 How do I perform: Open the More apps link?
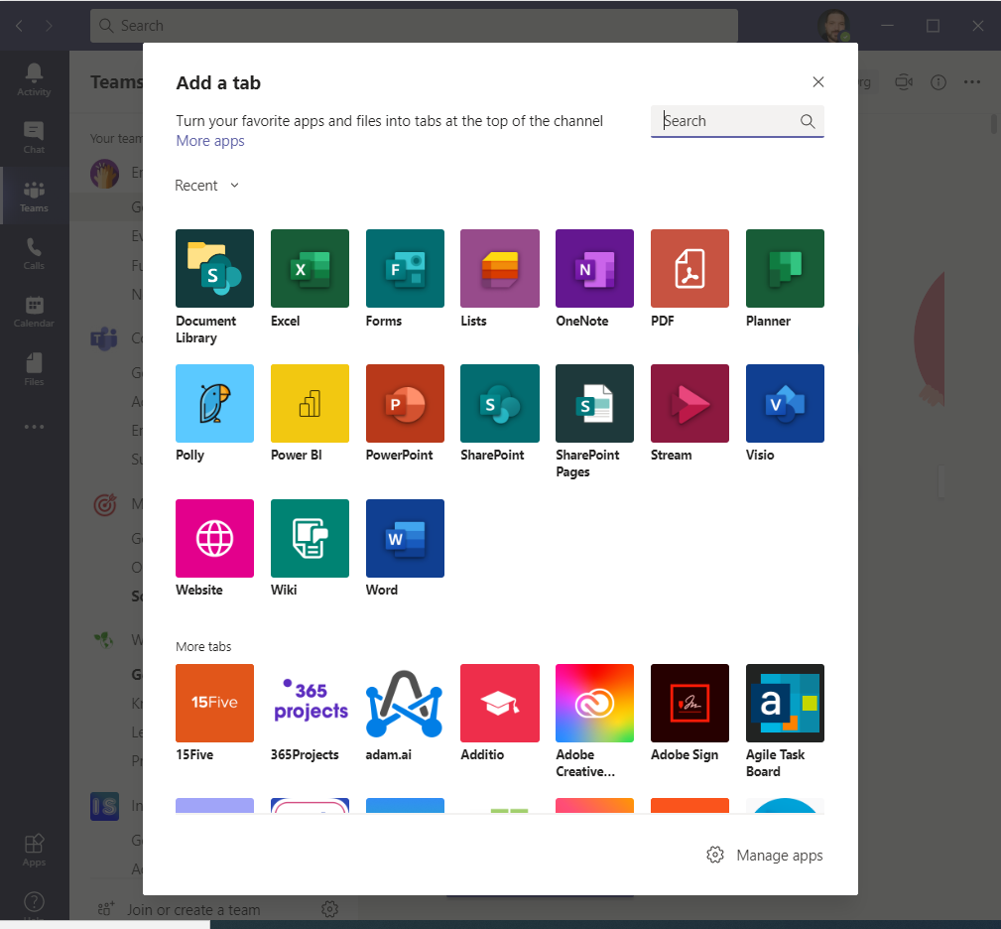pos(210,141)
